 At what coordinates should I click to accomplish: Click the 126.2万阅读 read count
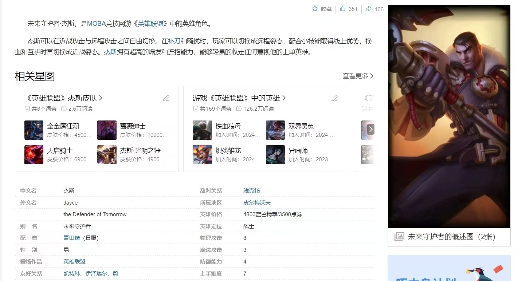point(258,108)
